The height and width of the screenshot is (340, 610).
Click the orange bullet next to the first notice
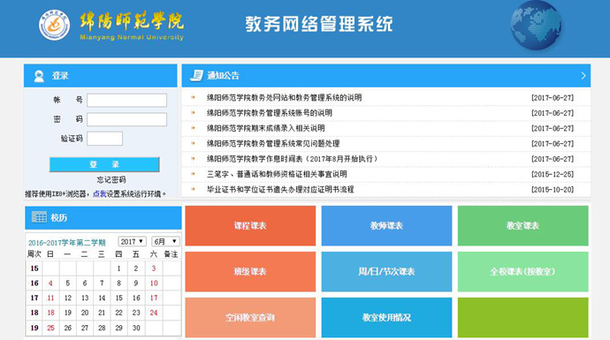coord(193,97)
